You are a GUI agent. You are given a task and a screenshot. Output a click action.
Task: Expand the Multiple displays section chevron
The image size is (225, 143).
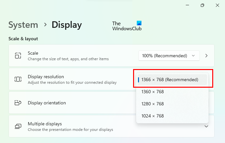(206, 126)
